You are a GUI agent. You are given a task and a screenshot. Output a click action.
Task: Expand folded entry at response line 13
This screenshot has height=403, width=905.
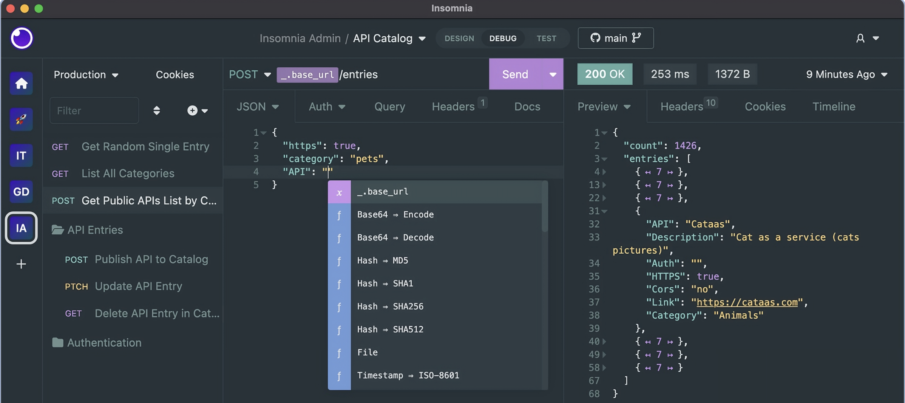(x=604, y=185)
